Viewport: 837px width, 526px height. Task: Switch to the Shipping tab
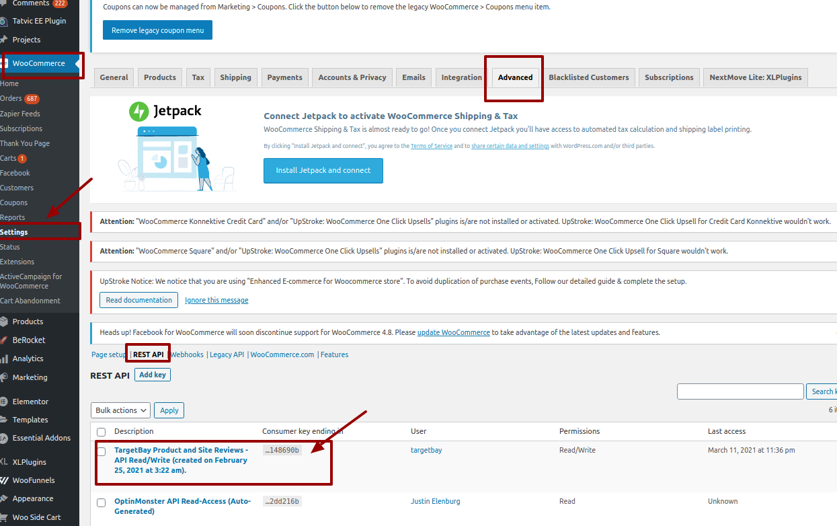(235, 77)
